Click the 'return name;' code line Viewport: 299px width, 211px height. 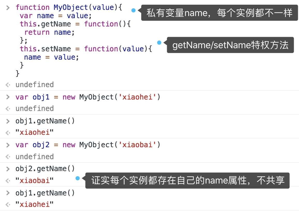(49, 32)
